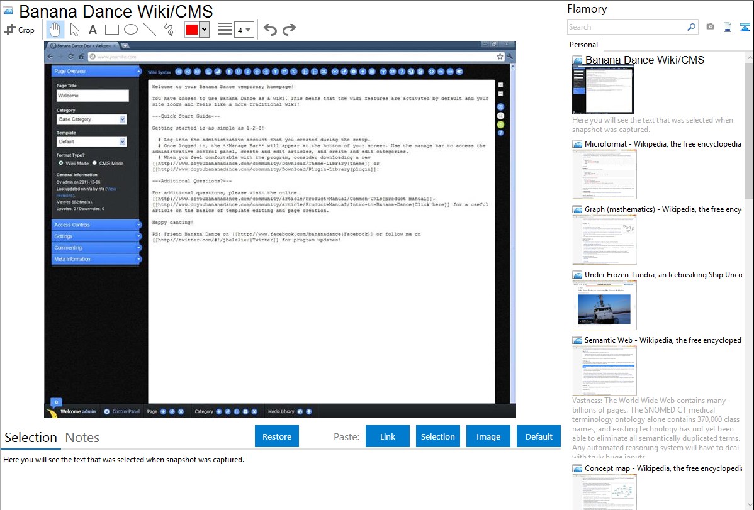754x510 pixels.
Task: Expand the Meta Information section
Action: pyautogui.click(x=96, y=259)
